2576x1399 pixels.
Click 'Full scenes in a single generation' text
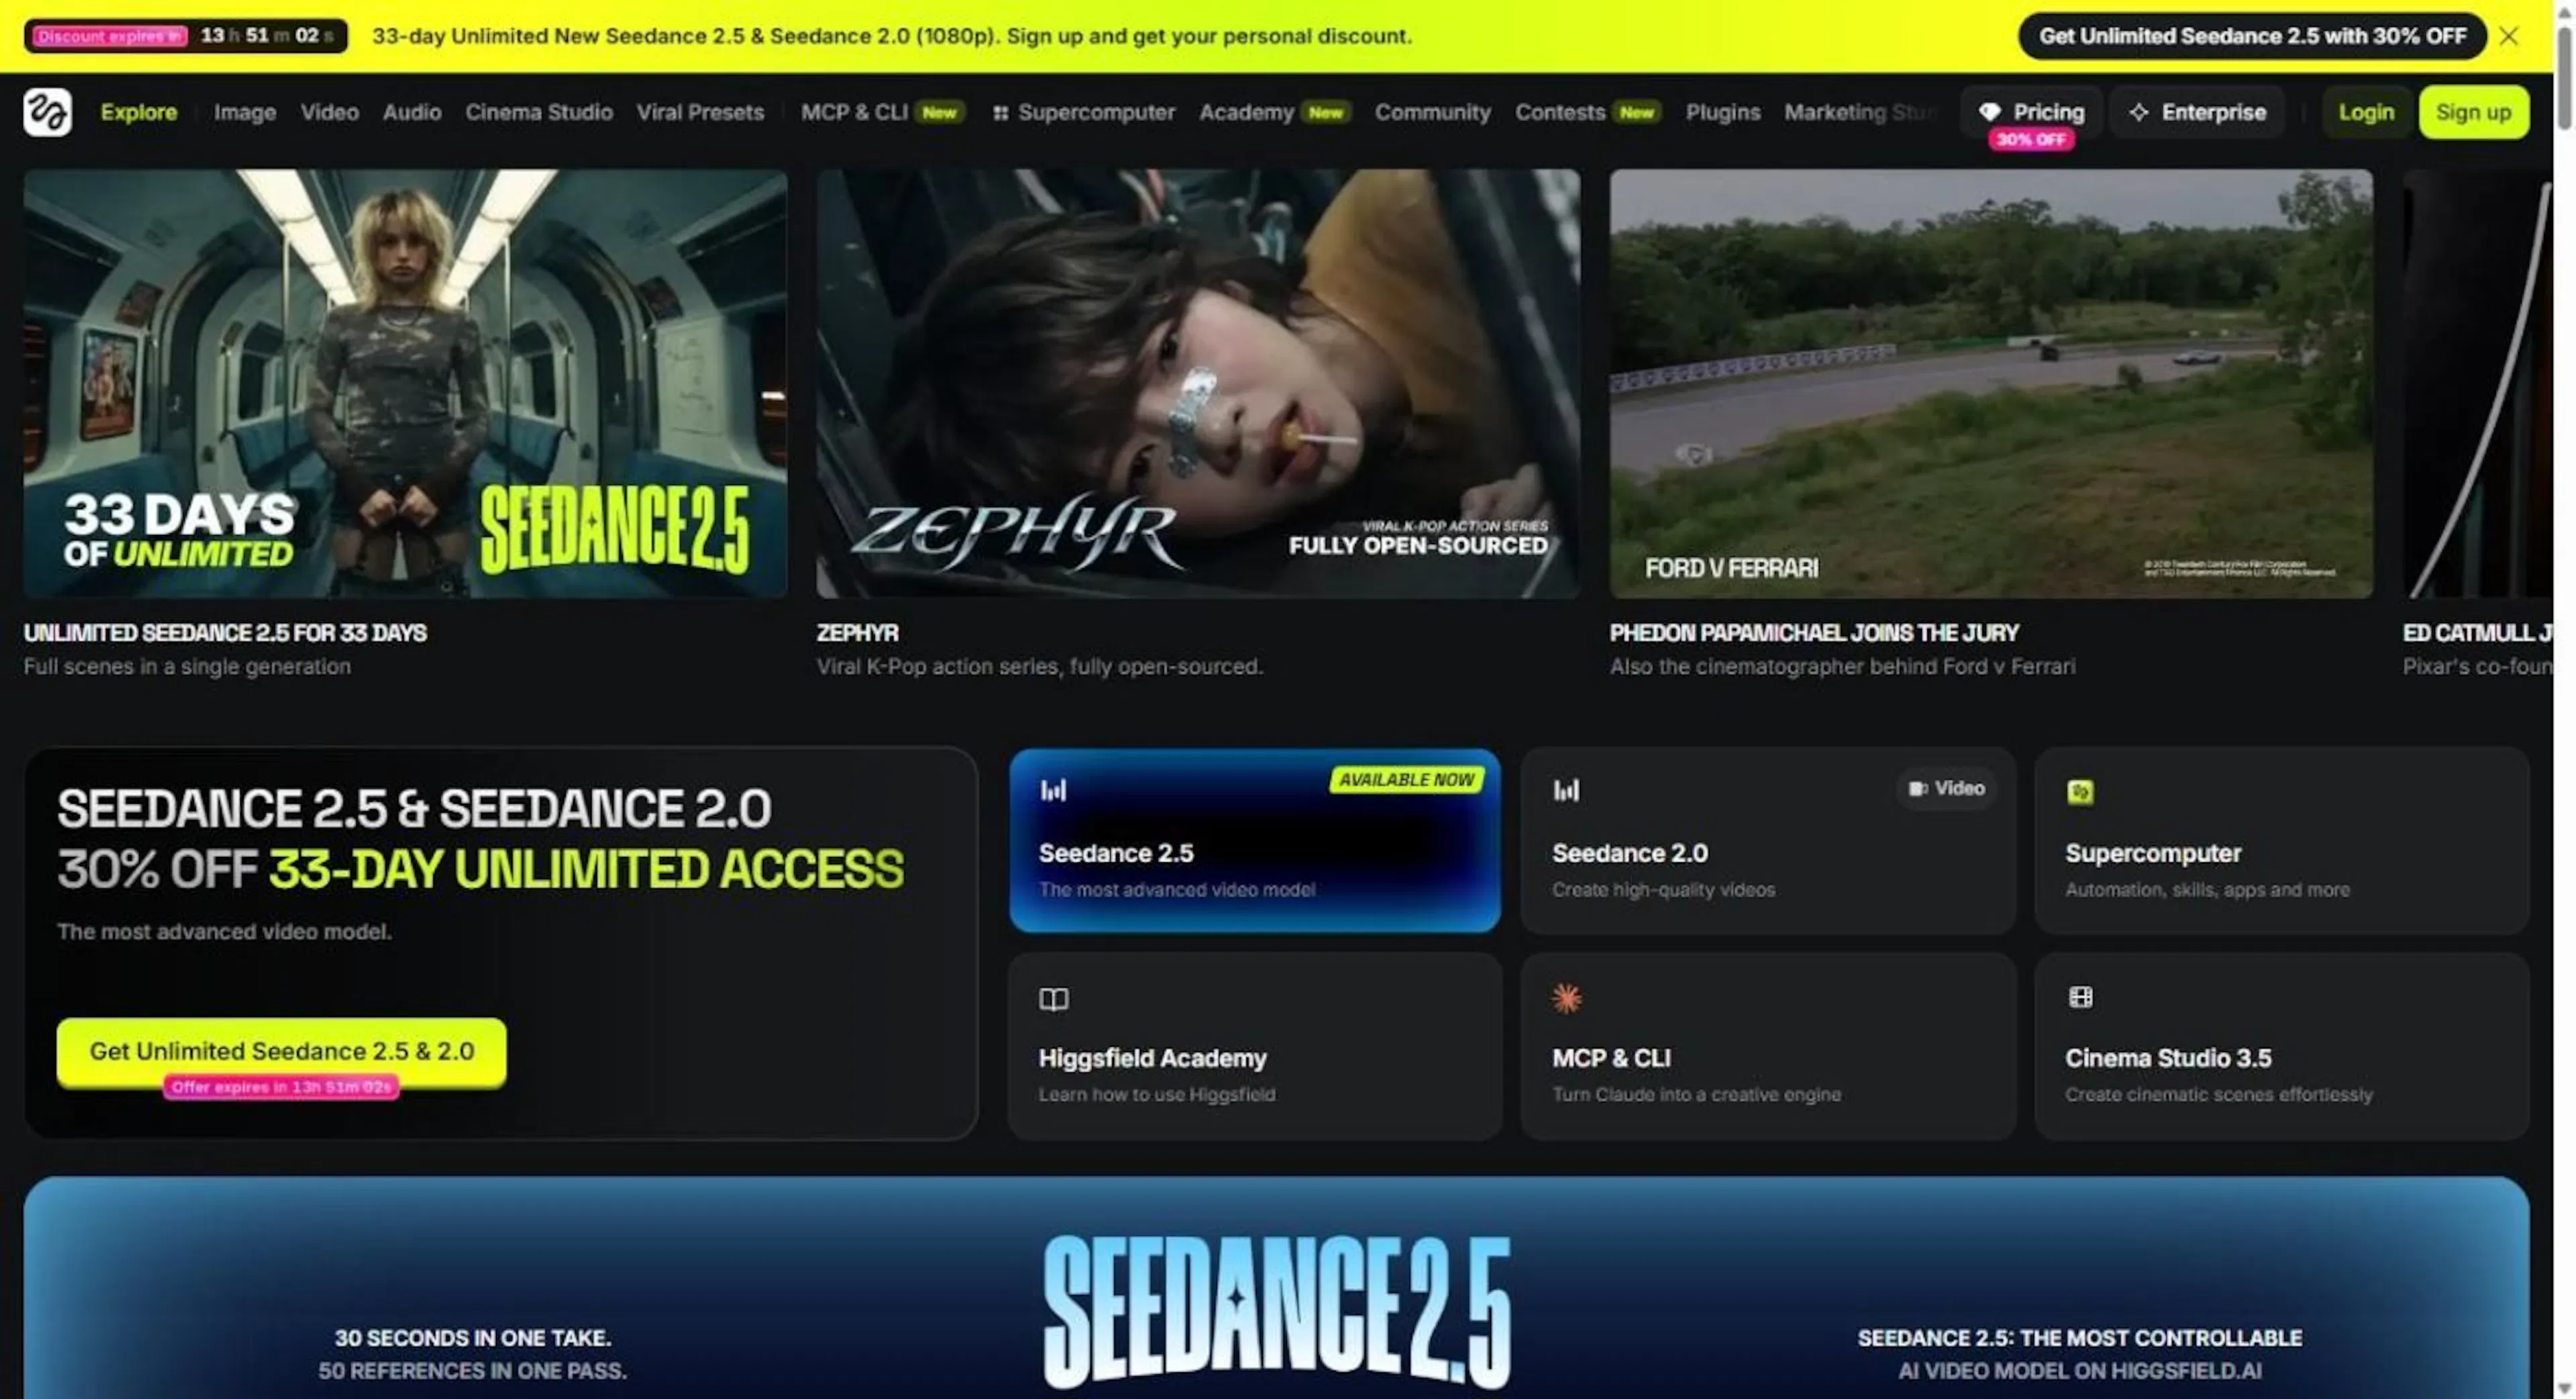[187, 667]
